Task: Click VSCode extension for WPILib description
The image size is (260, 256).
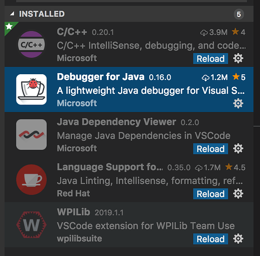Action: click(146, 226)
